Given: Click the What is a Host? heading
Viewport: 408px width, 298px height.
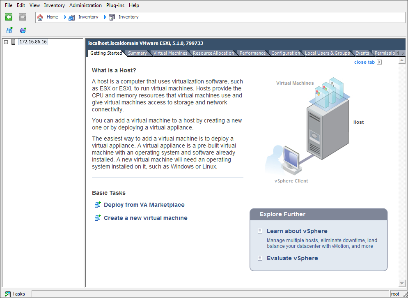Looking at the screenshot, I should pos(114,70).
